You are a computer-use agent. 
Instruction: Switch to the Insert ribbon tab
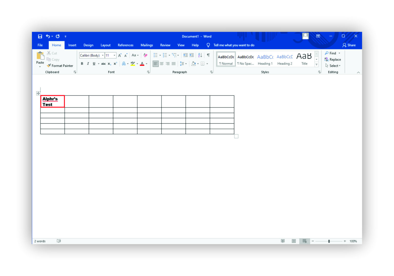[72, 45]
